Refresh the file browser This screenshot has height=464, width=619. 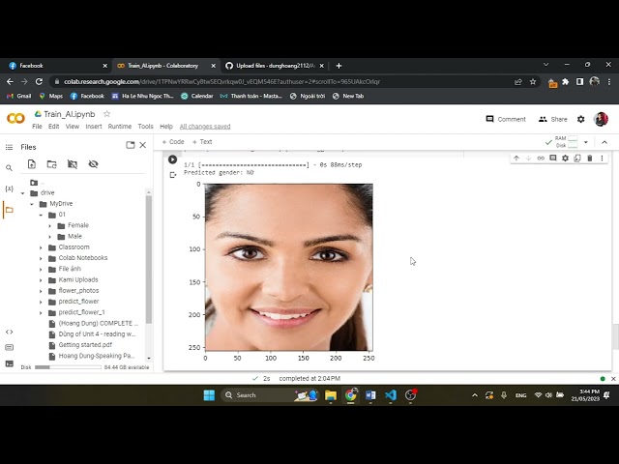pos(51,164)
